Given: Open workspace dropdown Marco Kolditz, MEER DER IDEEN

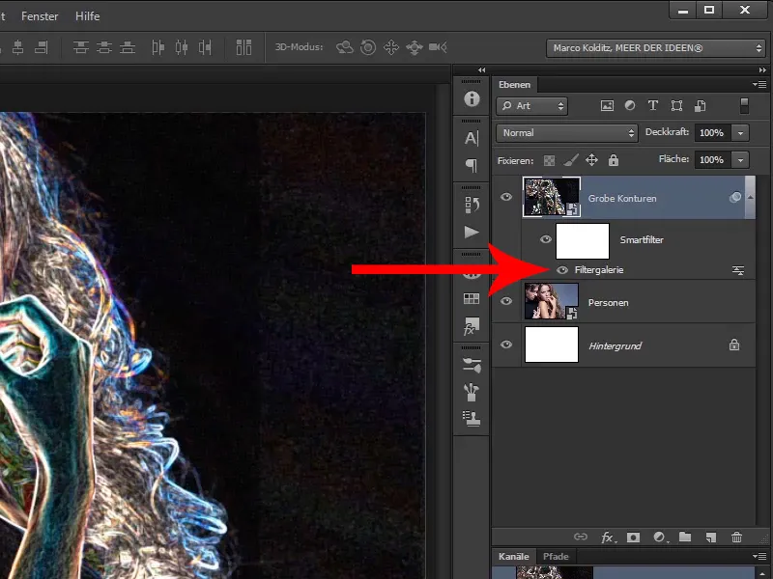Looking at the screenshot, I should click(656, 48).
